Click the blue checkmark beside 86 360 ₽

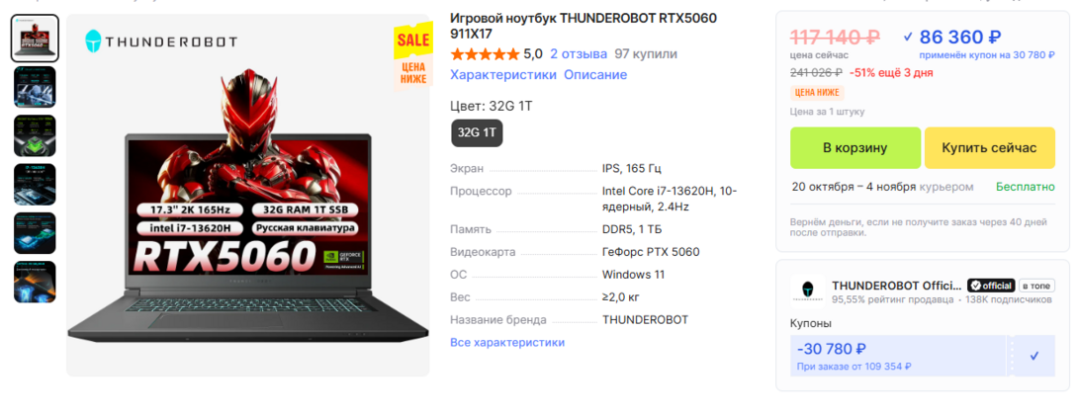pyautogui.click(x=908, y=37)
